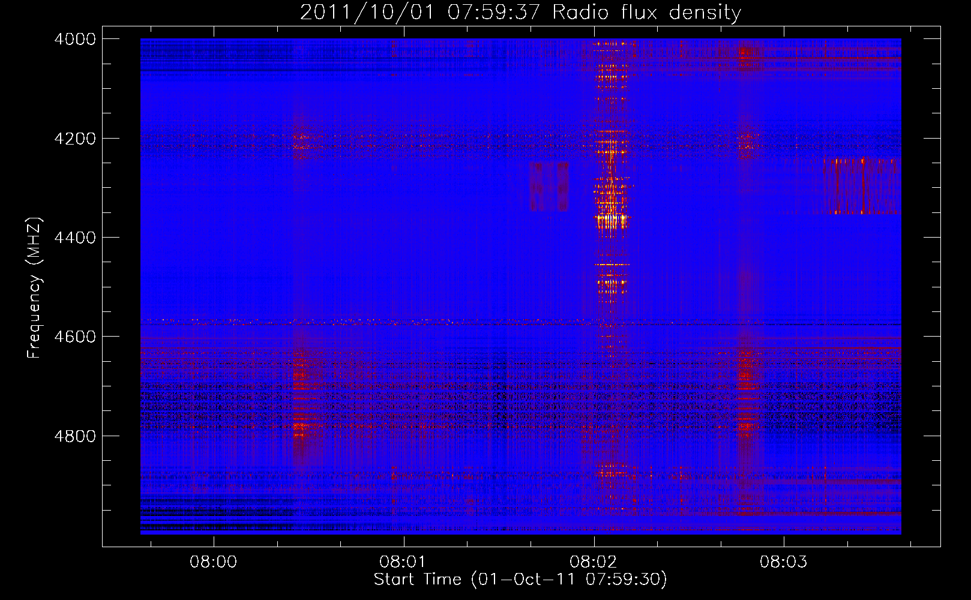Click the "Frequency (MHZ)" axis title

tap(35, 288)
